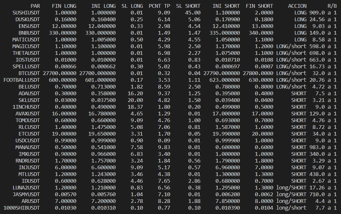Click the IDUSDT pair name
This screenshot has width=341, height=214.
pyautogui.click(x=31, y=181)
